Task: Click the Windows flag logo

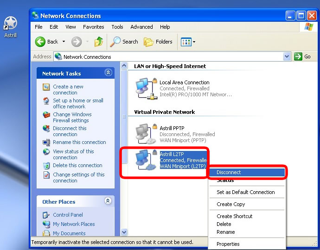Action: coord(309,27)
